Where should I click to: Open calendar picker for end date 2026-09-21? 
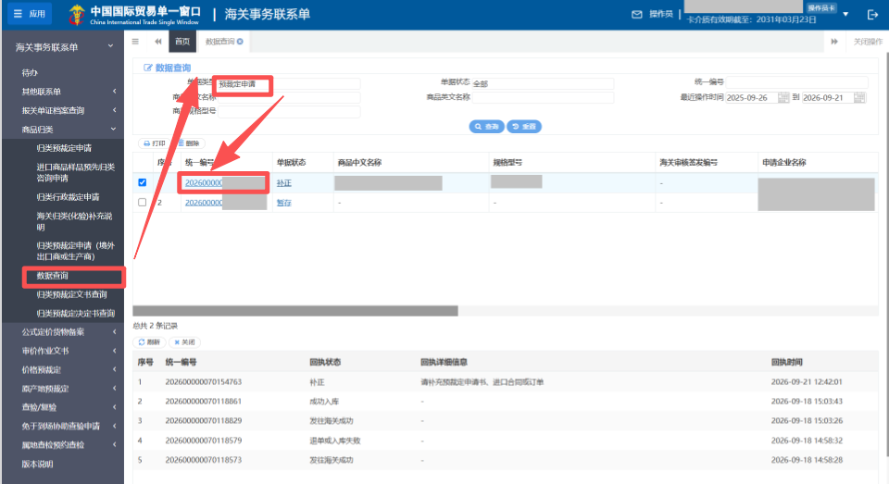tap(859, 97)
